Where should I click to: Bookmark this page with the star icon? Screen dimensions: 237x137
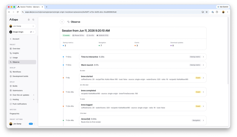[x=206, y=12]
